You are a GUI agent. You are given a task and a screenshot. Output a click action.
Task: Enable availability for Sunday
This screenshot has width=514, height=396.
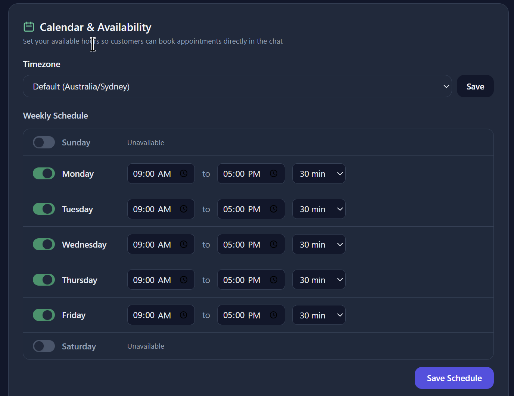(44, 142)
